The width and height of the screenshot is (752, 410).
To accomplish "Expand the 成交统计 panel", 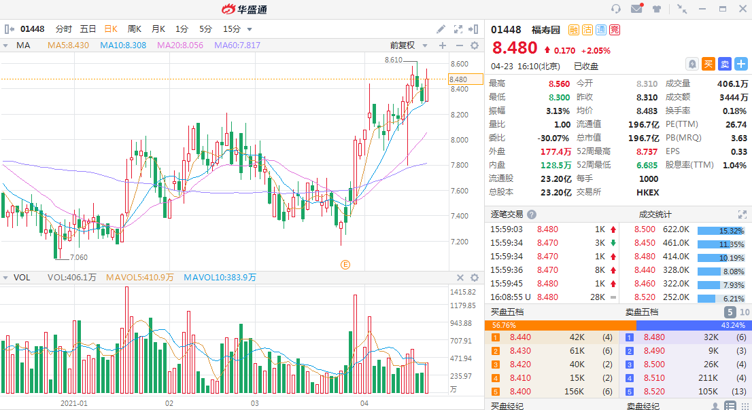I will coord(742,215).
